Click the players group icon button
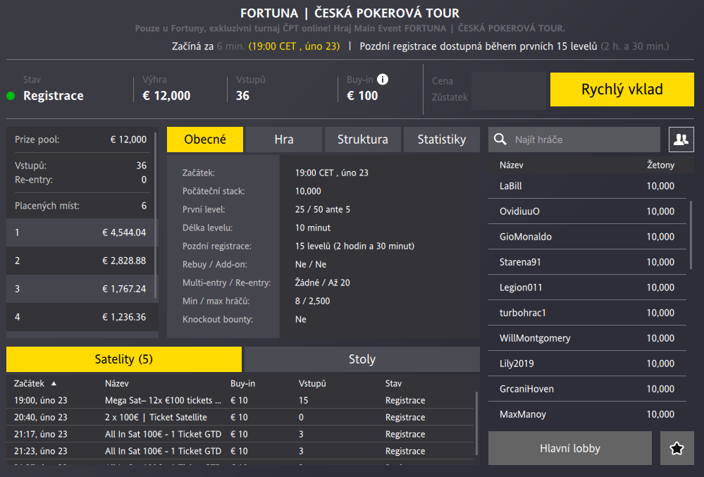 click(681, 140)
